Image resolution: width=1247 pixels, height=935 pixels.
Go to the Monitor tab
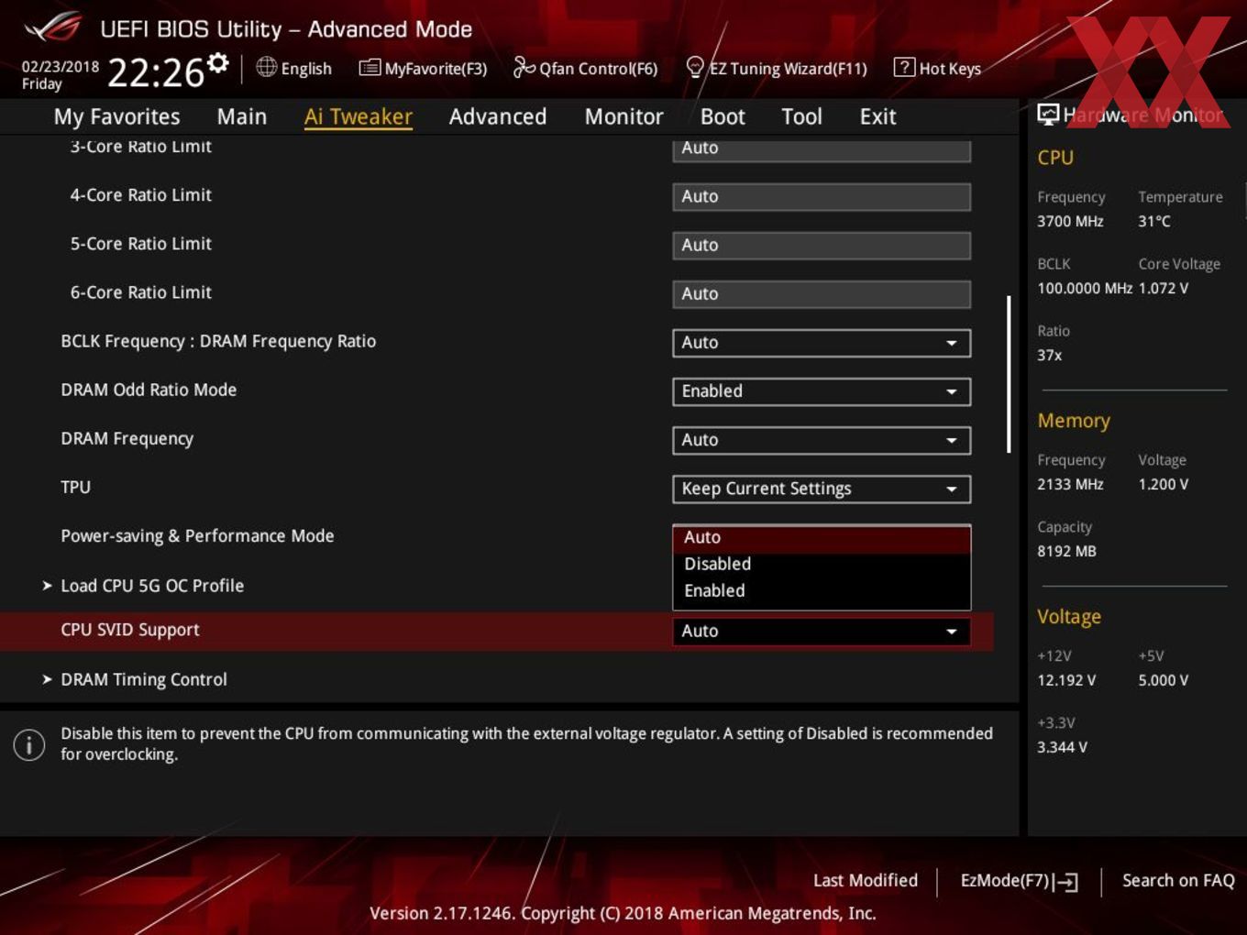pyautogui.click(x=623, y=116)
